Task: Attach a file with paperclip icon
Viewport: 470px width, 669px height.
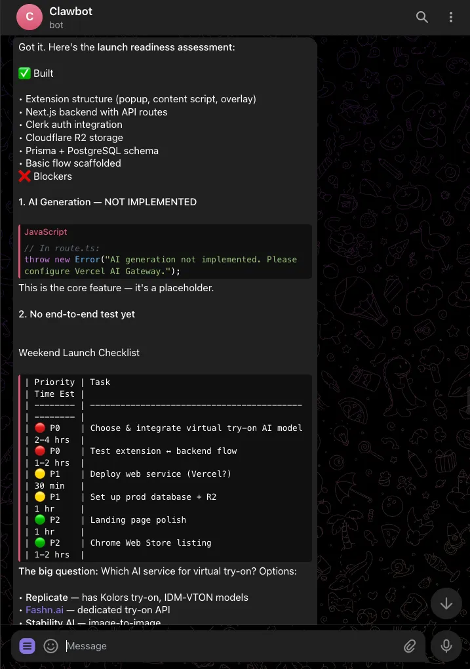Action: coord(410,646)
